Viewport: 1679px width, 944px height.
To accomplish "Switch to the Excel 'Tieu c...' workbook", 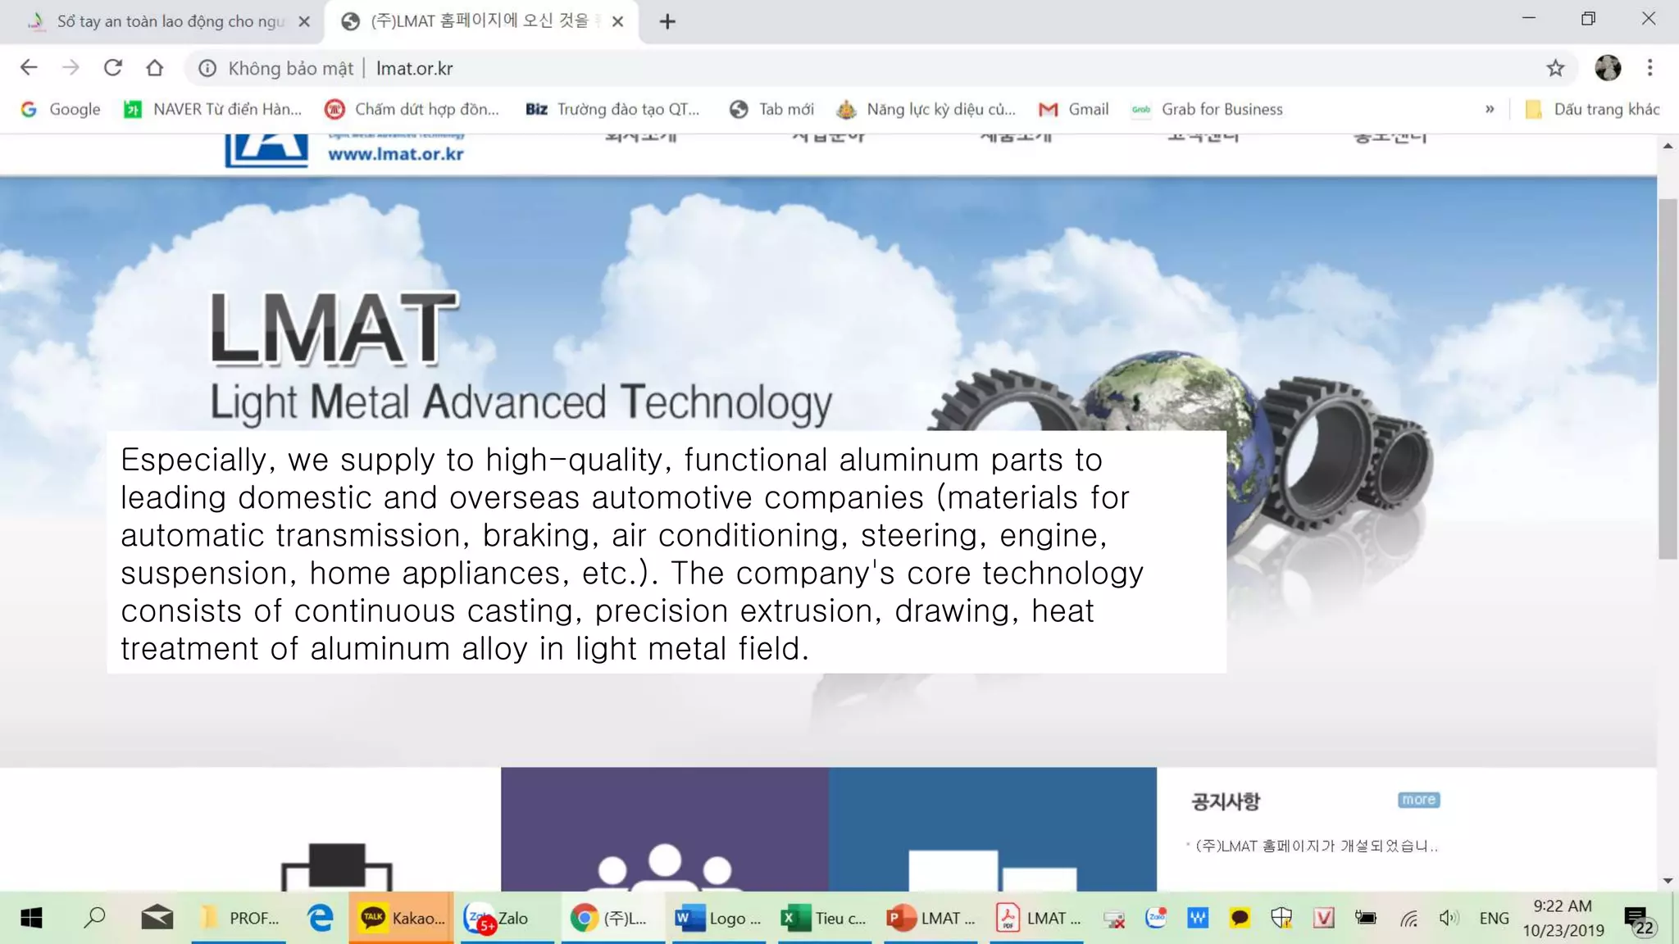I will click(x=824, y=918).
